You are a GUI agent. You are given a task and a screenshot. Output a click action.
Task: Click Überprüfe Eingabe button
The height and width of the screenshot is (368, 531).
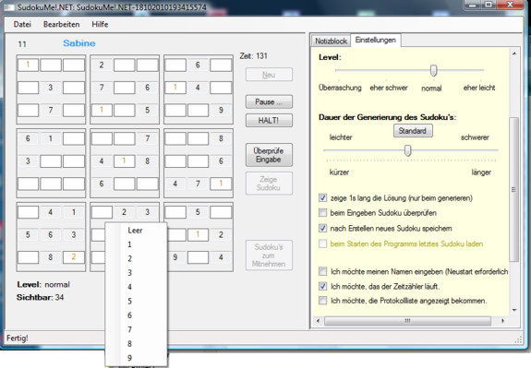(x=269, y=155)
